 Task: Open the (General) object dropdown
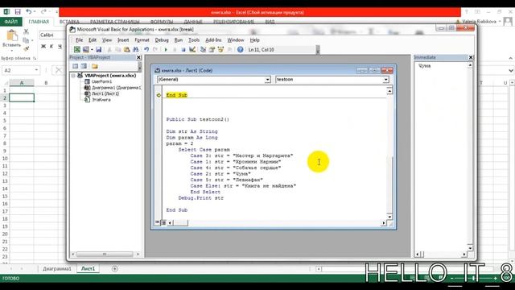click(x=267, y=80)
